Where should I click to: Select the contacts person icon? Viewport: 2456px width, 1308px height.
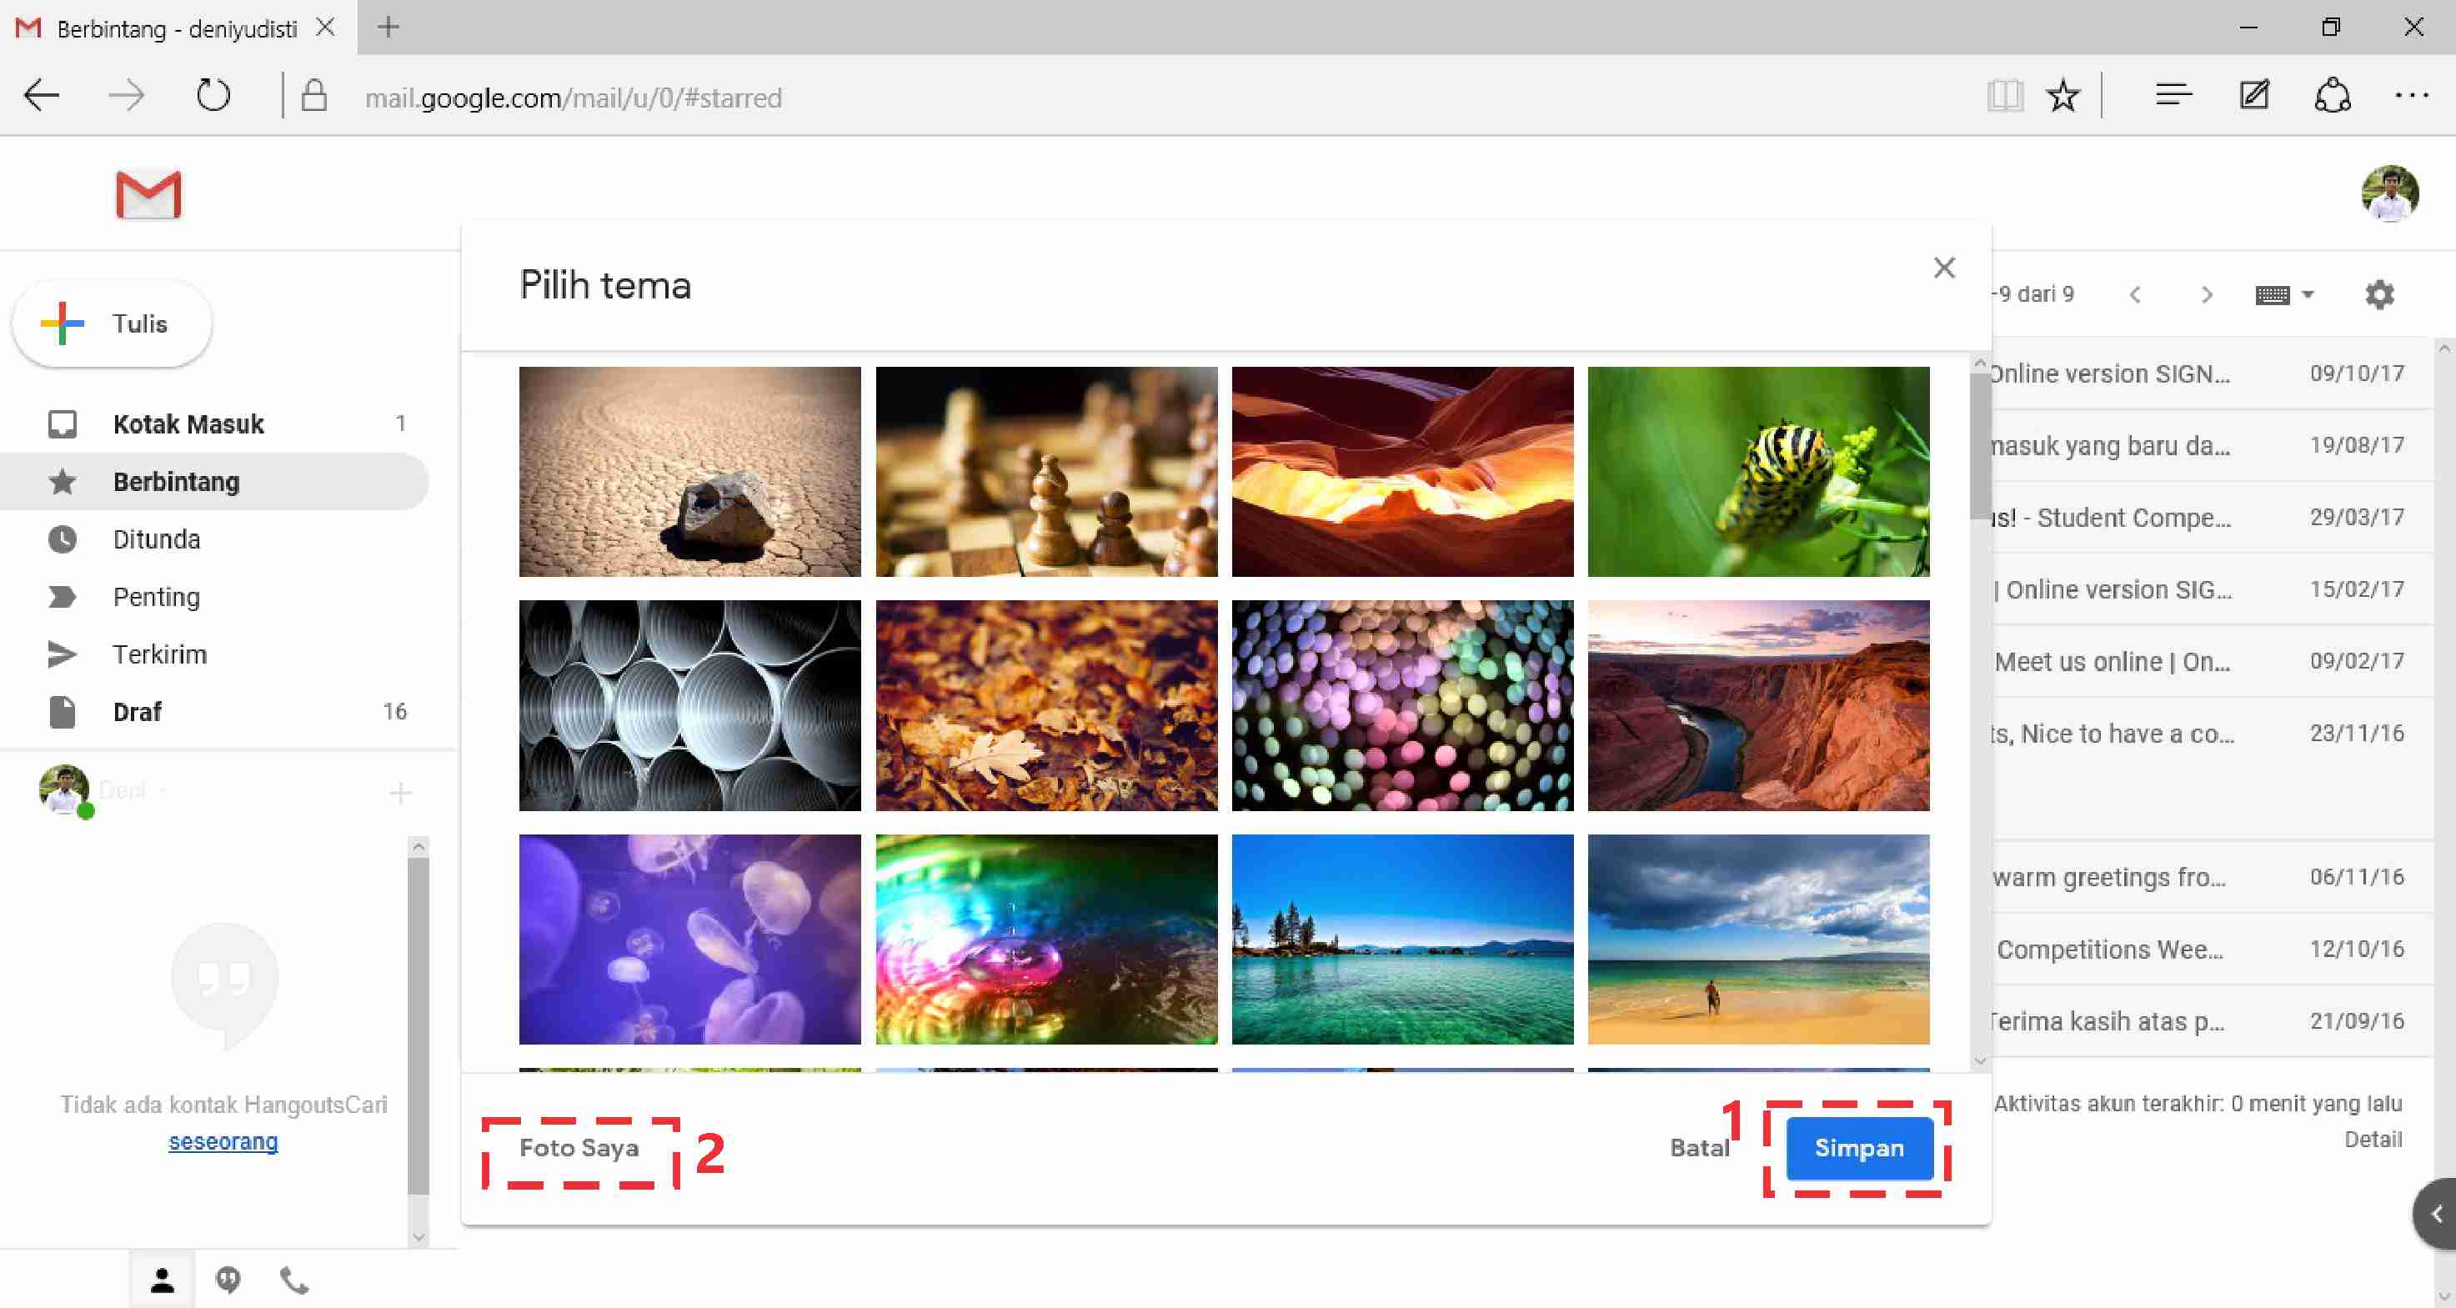[x=162, y=1280]
